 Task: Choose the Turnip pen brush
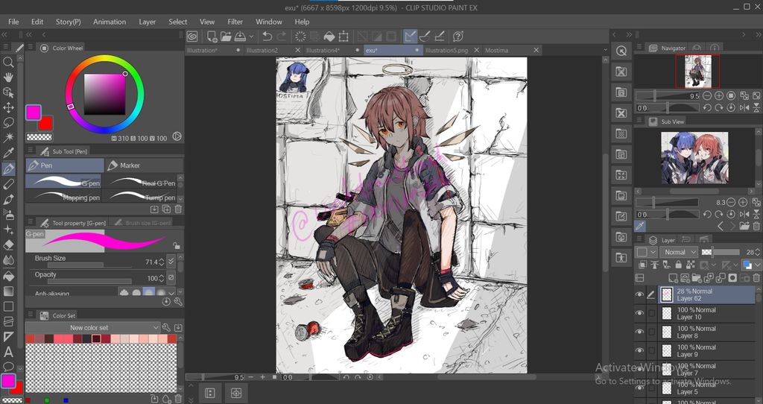tap(142, 196)
